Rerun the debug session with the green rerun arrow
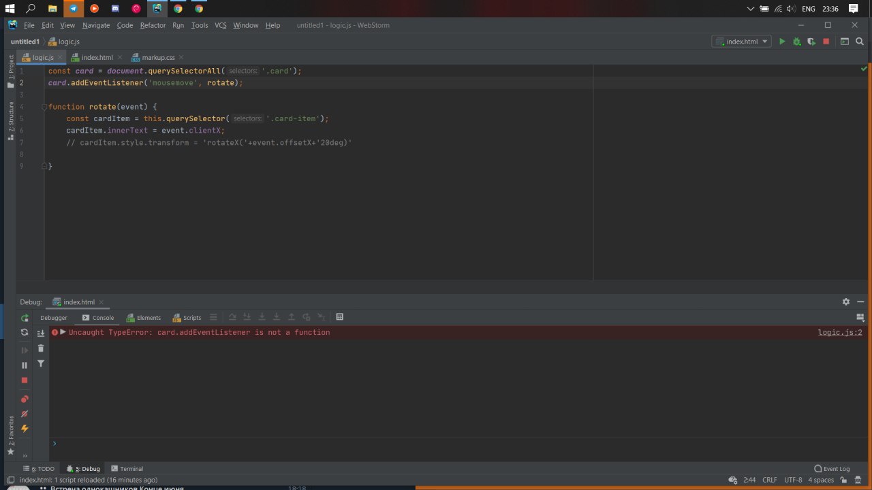Screen dimensions: 872x490 [25, 318]
